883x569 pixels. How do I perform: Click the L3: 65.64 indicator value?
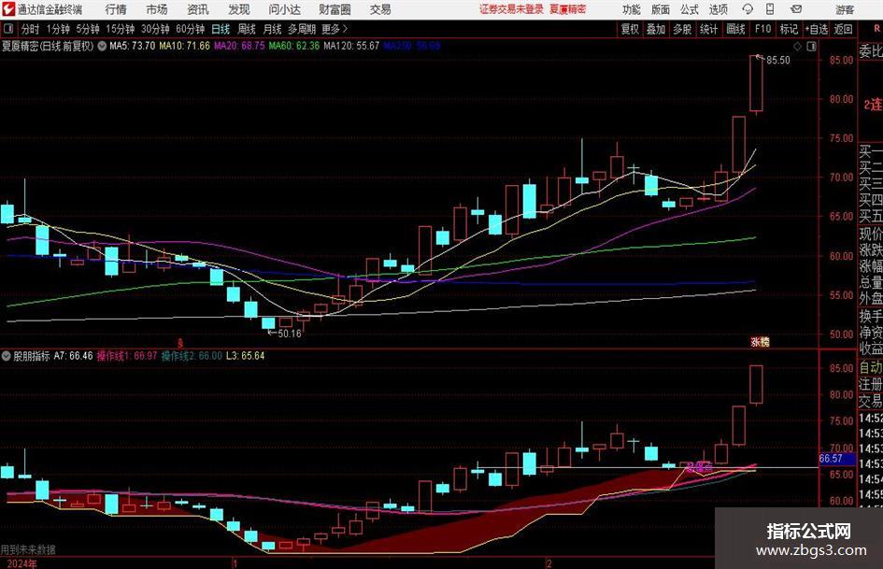[245, 355]
